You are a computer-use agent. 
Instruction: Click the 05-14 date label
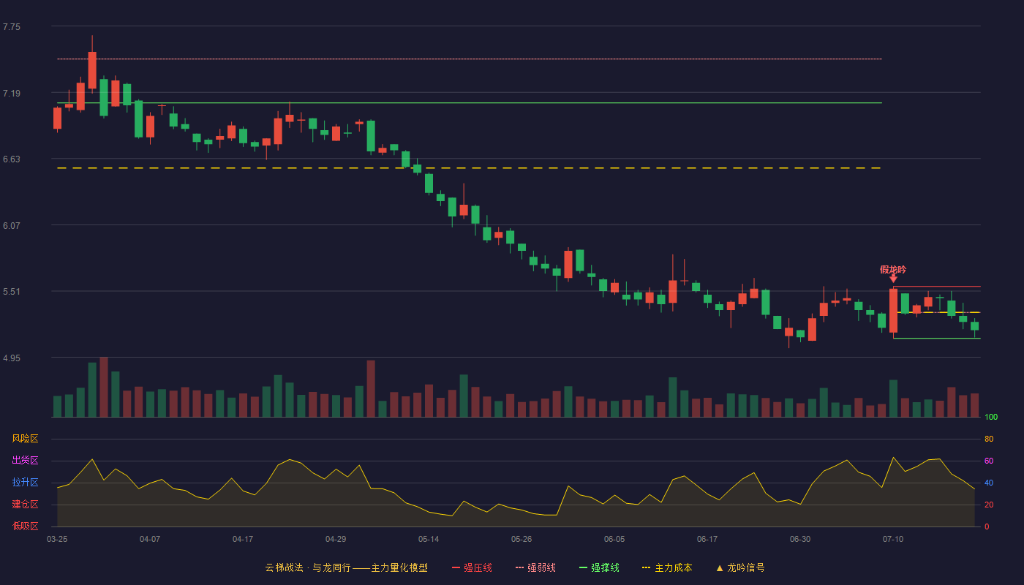429,539
